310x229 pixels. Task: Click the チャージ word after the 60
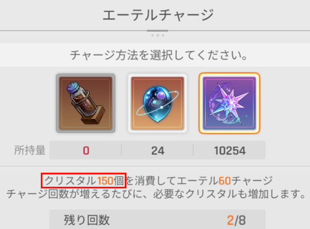pyautogui.click(x=252, y=181)
